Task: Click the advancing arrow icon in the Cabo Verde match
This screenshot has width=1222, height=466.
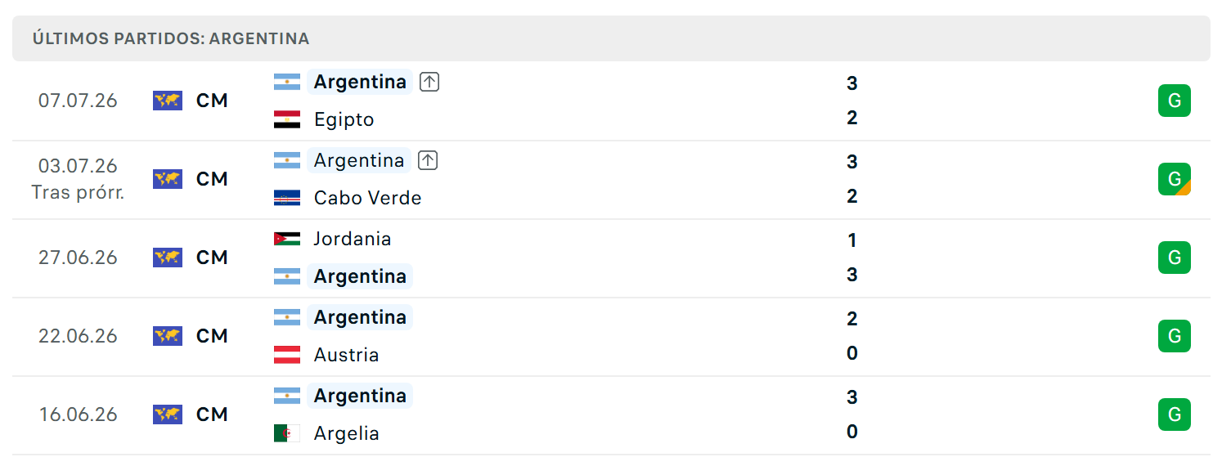Action: (x=428, y=160)
